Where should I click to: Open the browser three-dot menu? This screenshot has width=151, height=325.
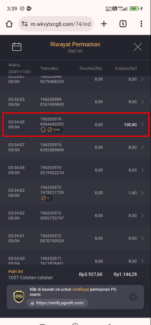tap(141, 24)
